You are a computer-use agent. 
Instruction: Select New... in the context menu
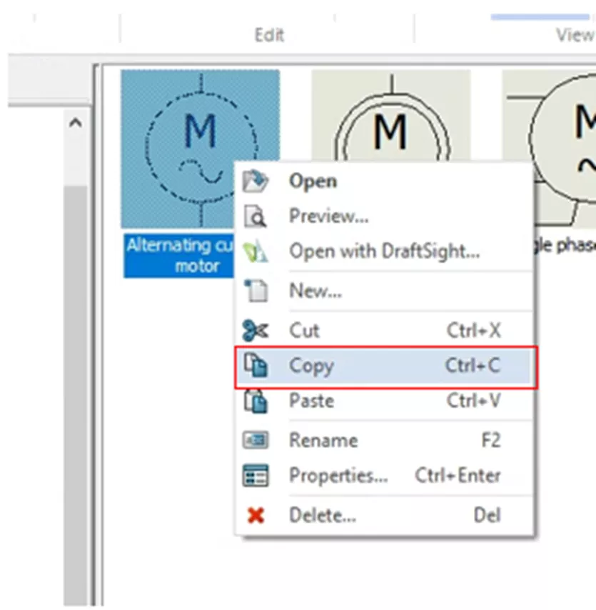coord(384,291)
